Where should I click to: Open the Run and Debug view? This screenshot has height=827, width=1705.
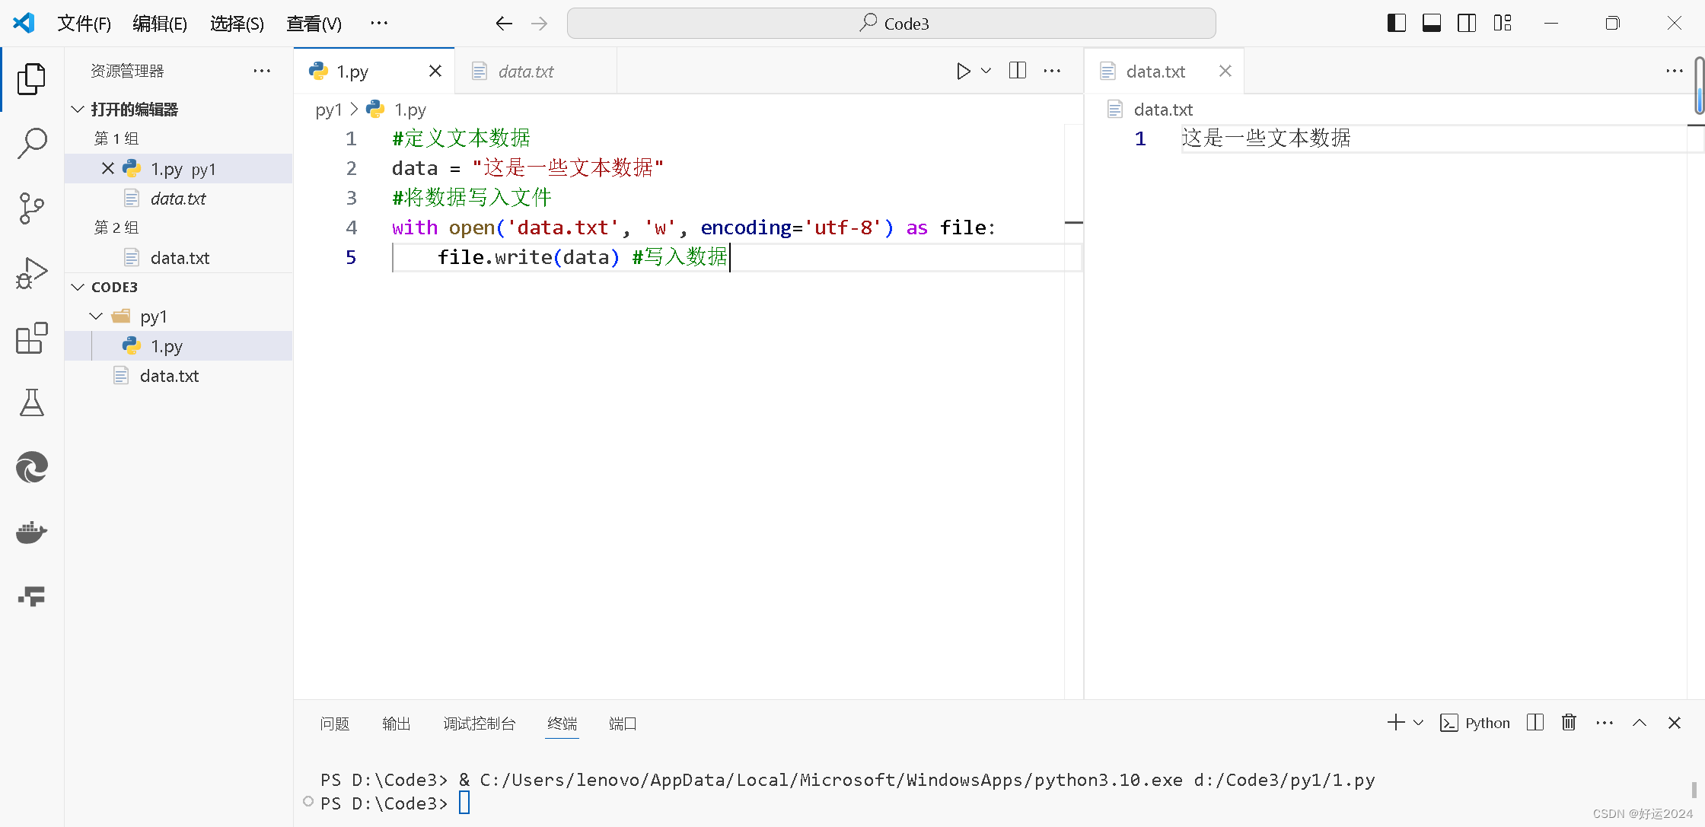coord(32,273)
